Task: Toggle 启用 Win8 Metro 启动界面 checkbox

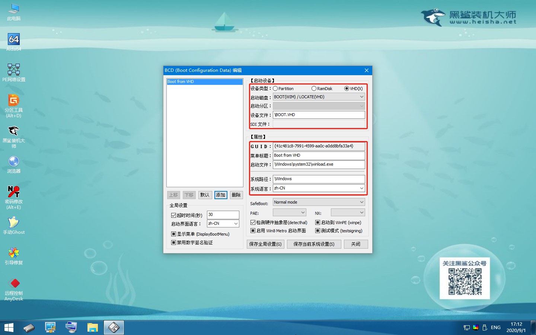Action: pyautogui.click(x=278, y=231)
